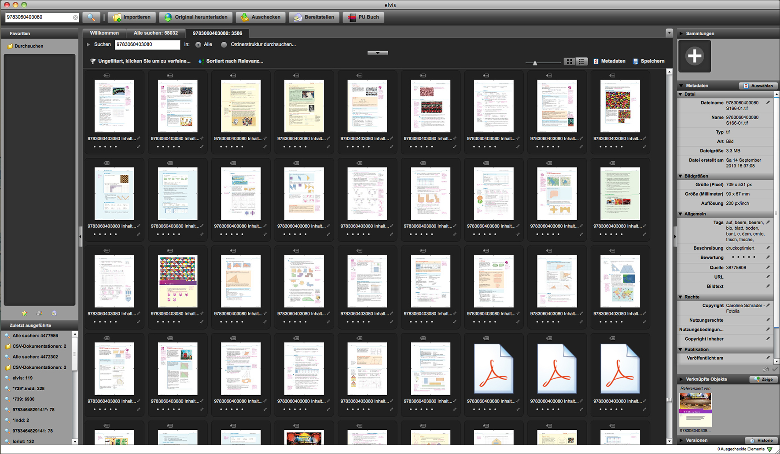Open first PDF file thumbnail
This screenshot has width=780, height=454.
493,369
